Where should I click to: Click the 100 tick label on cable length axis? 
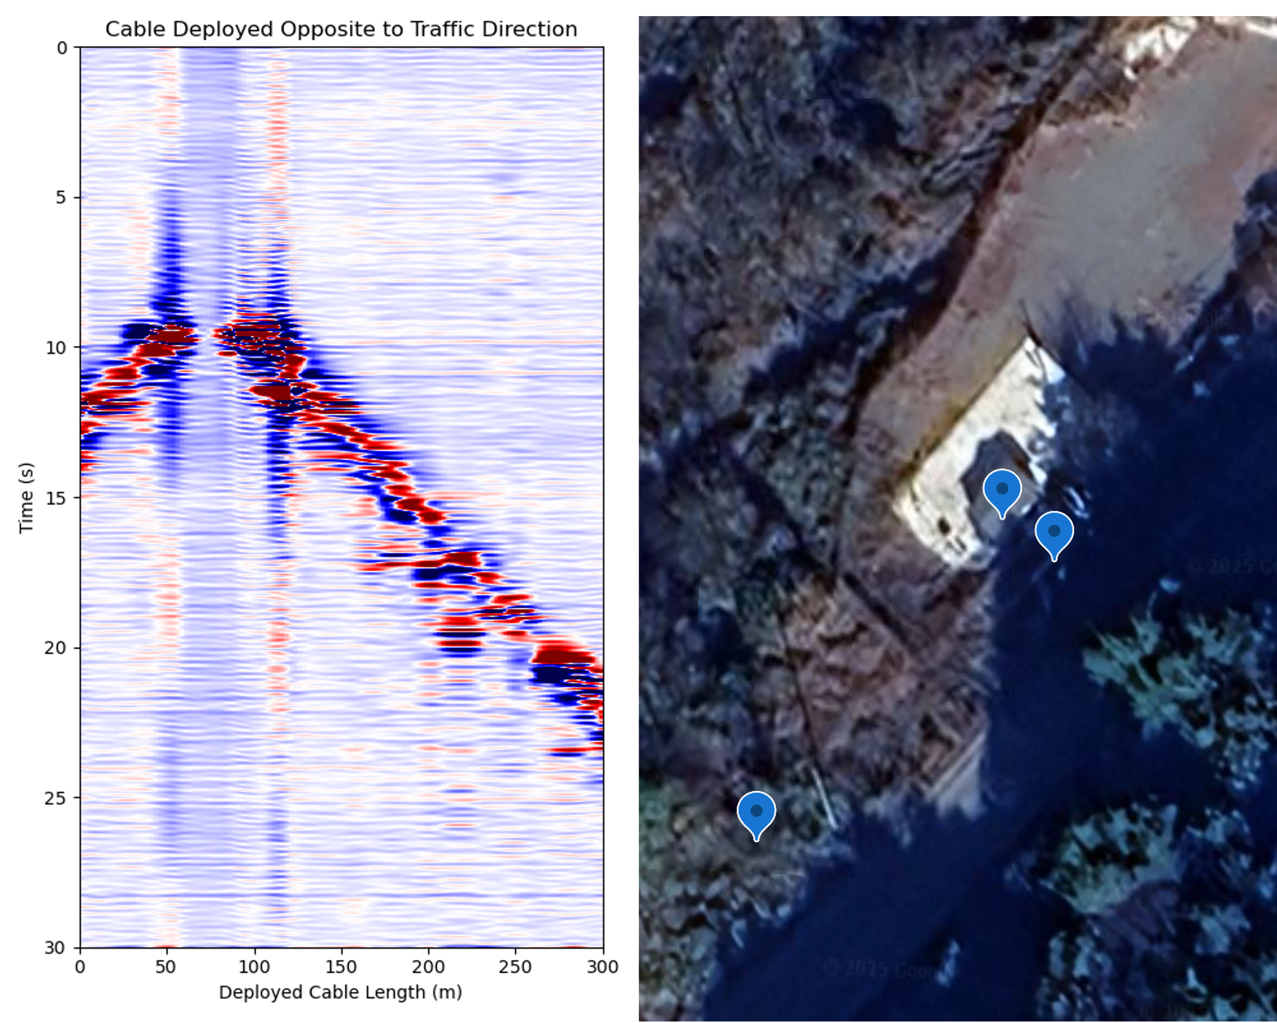tap(253, 967)
